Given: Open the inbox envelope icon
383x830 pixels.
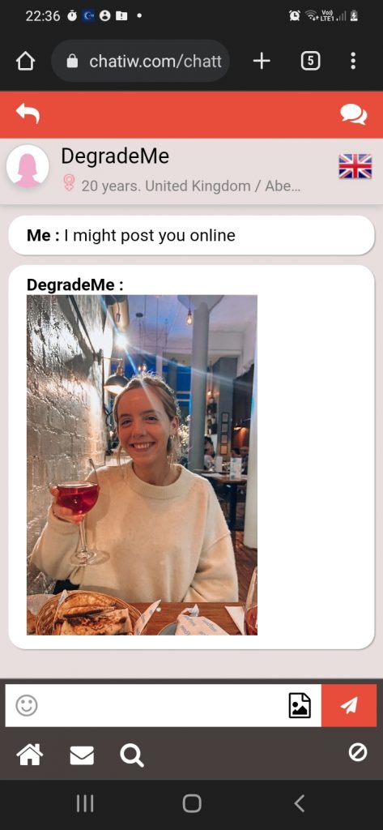Looking at the screenshot, I should coord(82,755).
